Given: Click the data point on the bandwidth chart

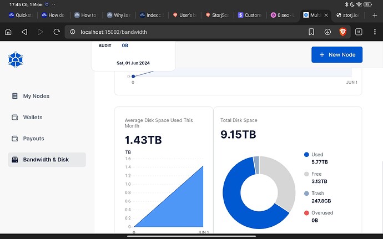Looking at the screenshot, I should point(133,77).
